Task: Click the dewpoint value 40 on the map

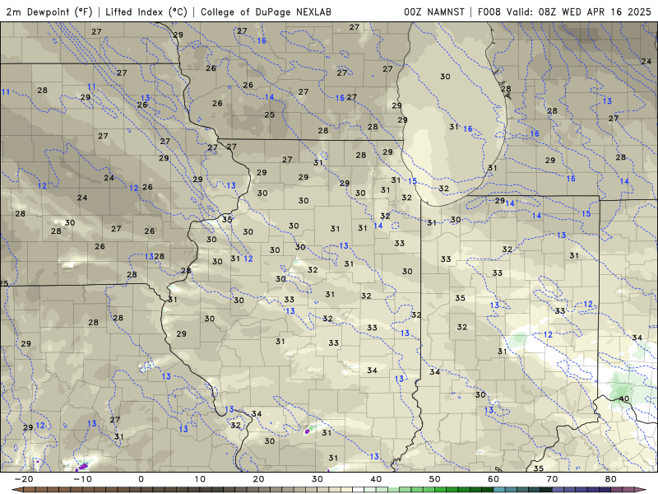Action: 624,398
